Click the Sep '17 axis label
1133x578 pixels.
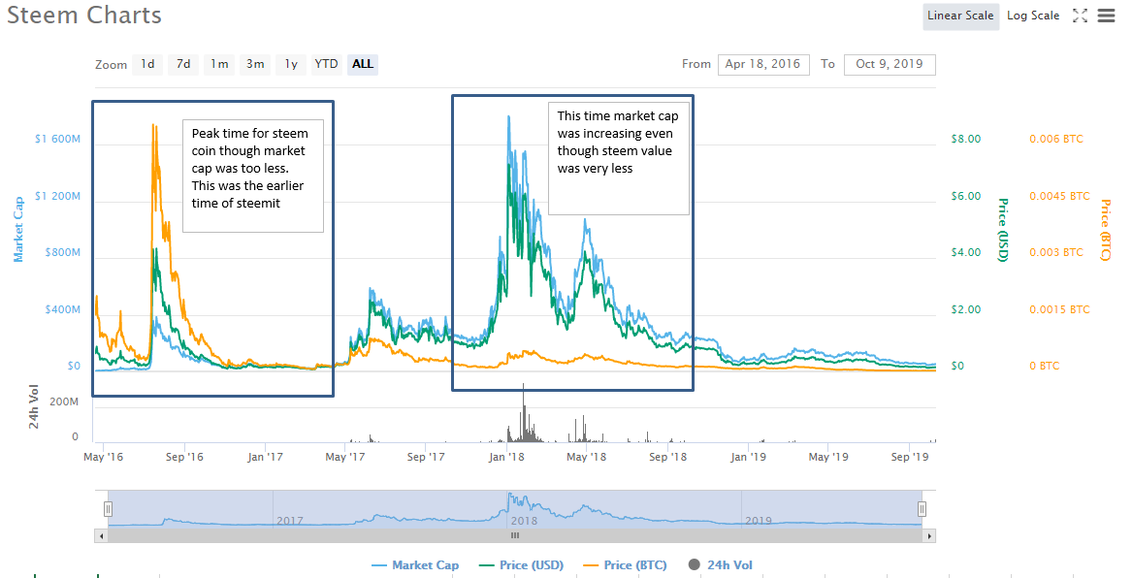[x=426, y=457]
